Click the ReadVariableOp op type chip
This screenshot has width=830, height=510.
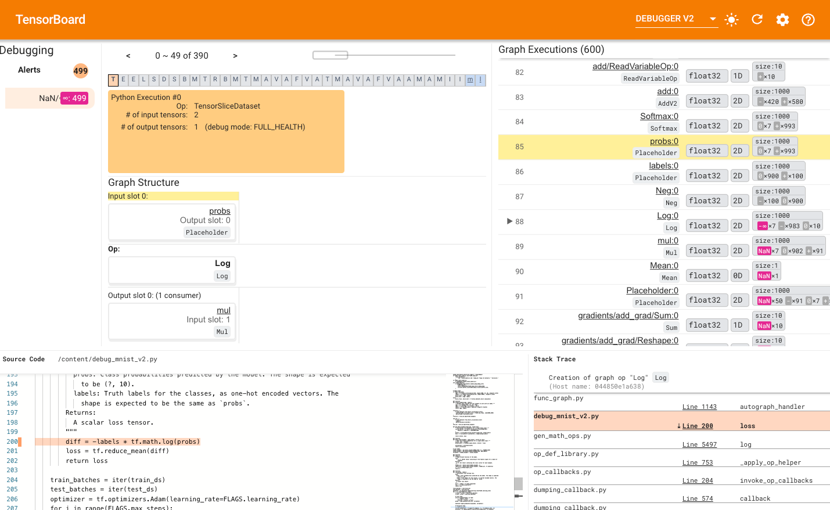click(x=650, y=78)
